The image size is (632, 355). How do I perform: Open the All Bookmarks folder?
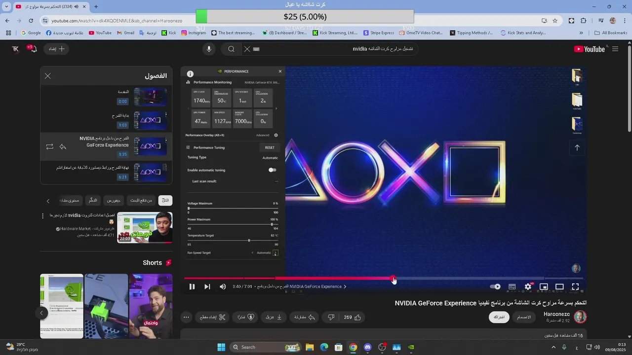(x=611, y=33)
